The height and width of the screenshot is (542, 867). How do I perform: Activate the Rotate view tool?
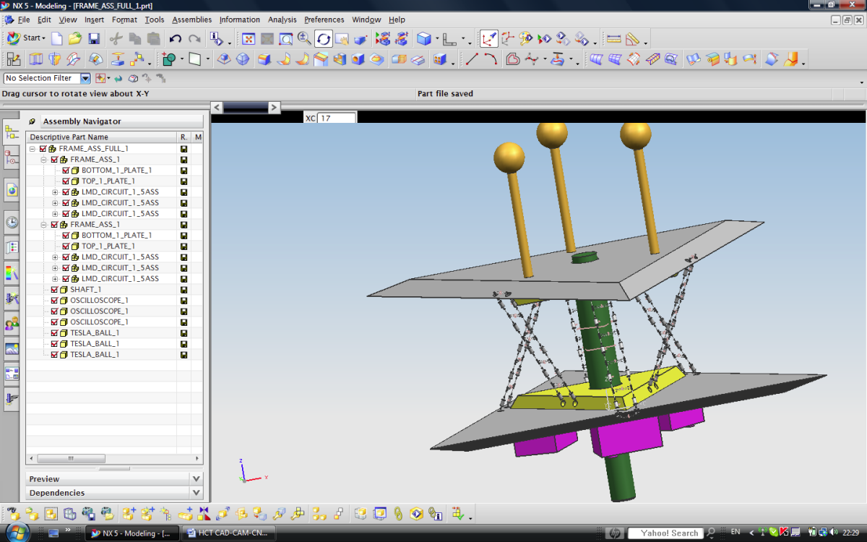[323, 38]
